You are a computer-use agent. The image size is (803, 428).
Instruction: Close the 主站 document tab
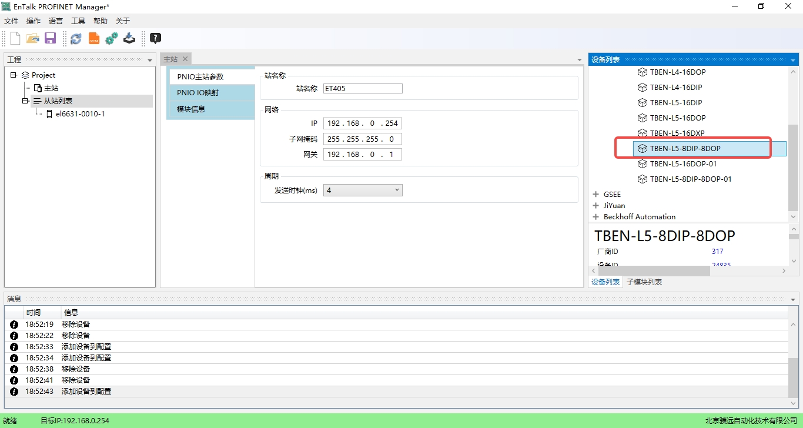tap(185, 59)
